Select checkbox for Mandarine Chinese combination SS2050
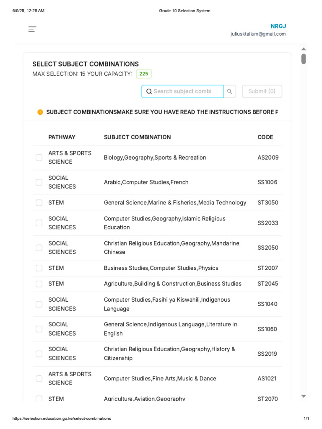Screen dimensions: 322x429 tap(39, 248)
